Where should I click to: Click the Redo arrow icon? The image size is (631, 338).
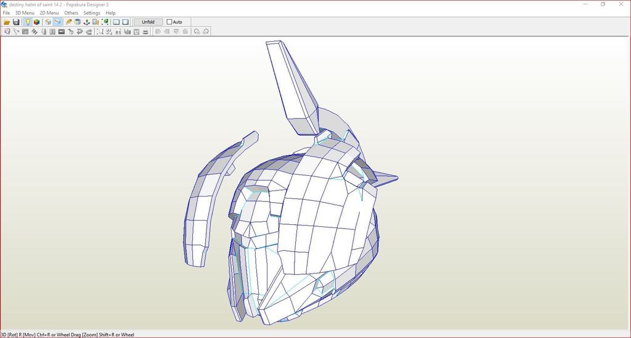point(89,32)
